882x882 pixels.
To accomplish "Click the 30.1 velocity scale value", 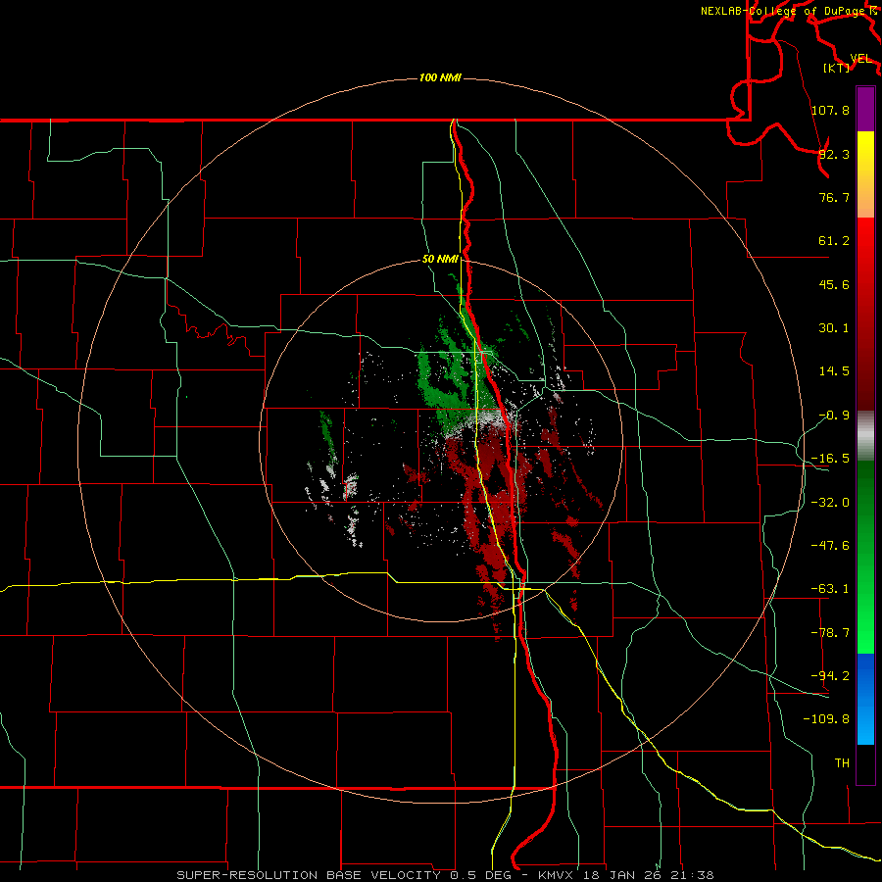I will [834, 328].
